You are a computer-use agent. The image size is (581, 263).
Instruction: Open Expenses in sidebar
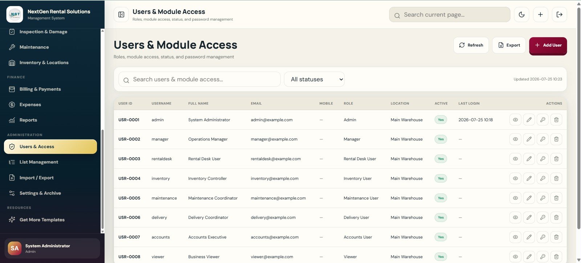50,105
